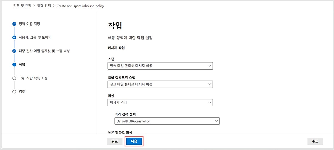
Task: Open the DefaultFullAccessPolicy quarantine policy dropdown
Action: click(167, 121)
